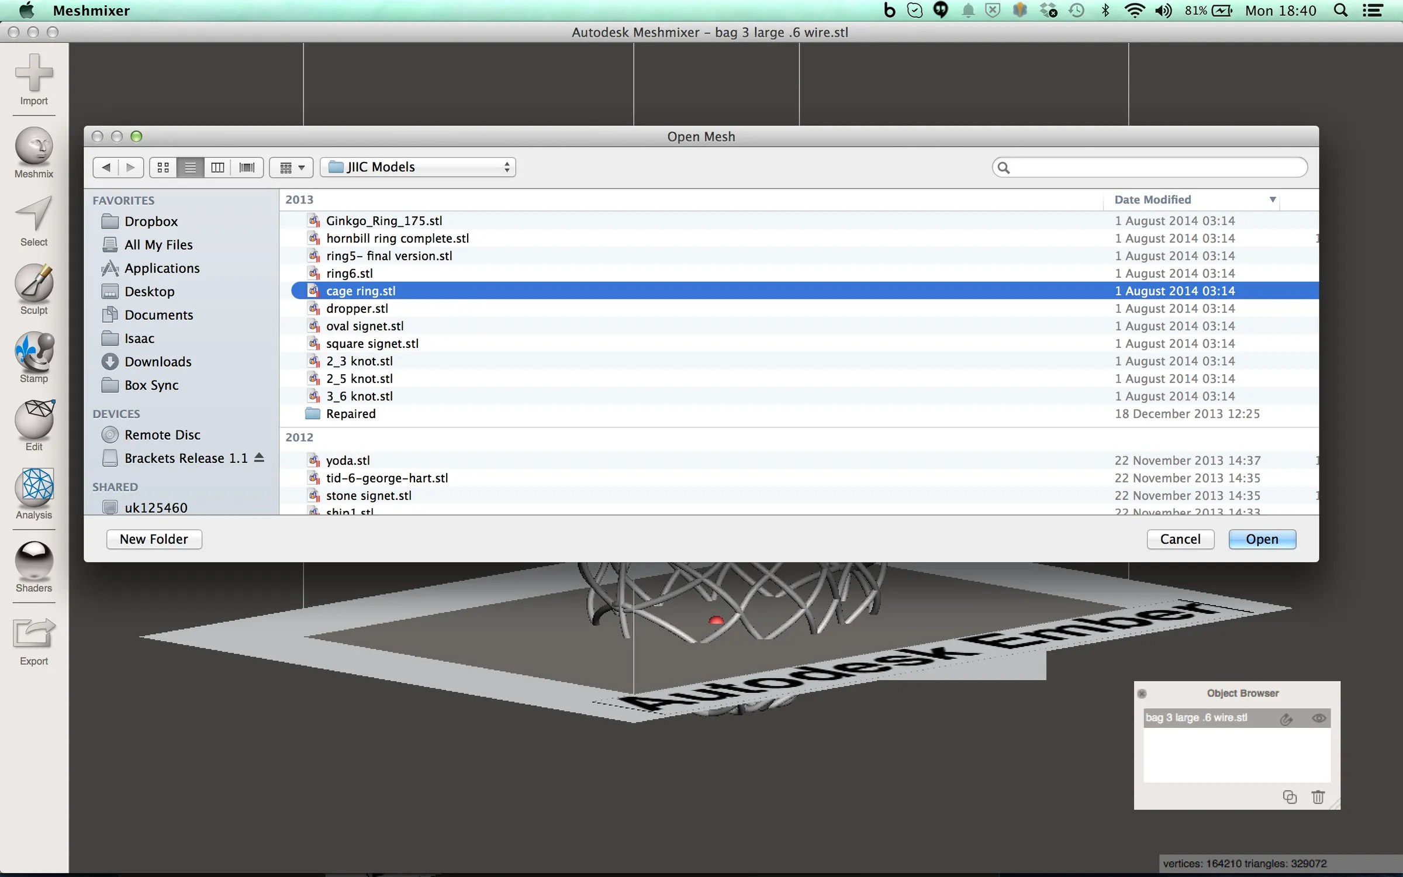1403x877 pixels.
Task: Choose the Stamp tool
Action: [34, 358]
